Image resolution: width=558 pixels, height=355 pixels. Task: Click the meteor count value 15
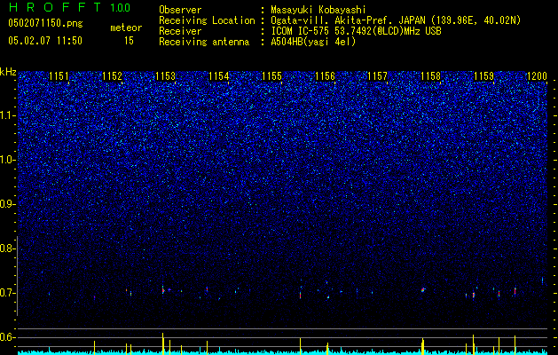coord(129,41)
